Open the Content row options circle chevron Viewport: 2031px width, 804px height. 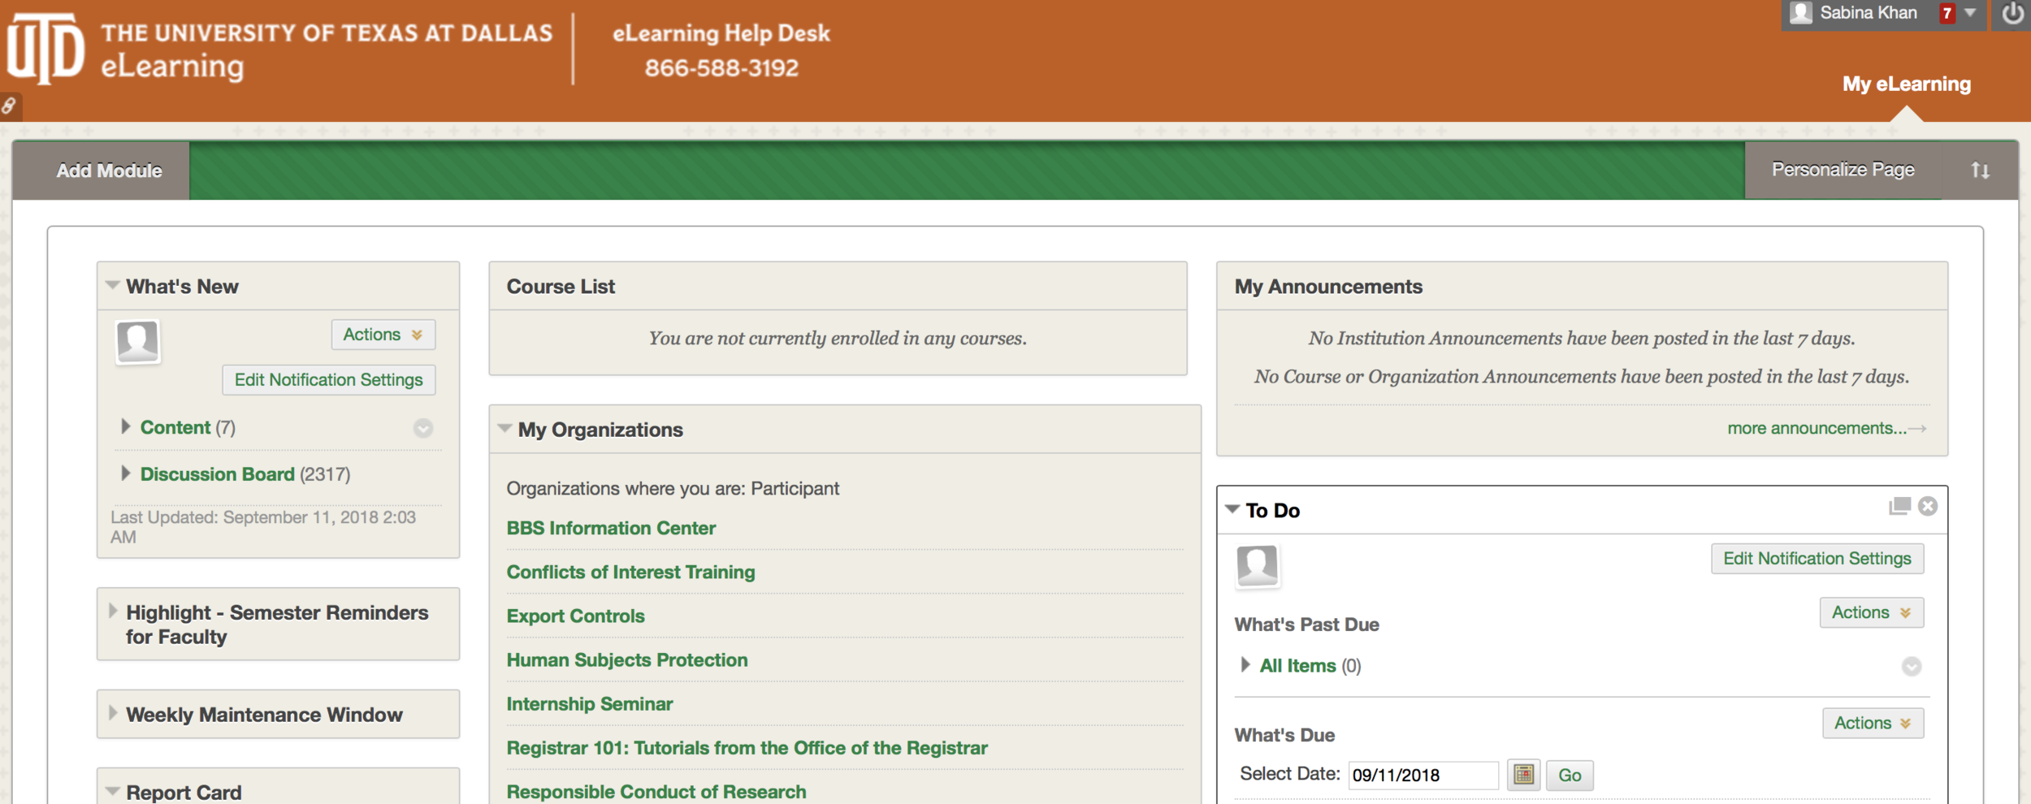pyautogui.click(x=422, y=428)
